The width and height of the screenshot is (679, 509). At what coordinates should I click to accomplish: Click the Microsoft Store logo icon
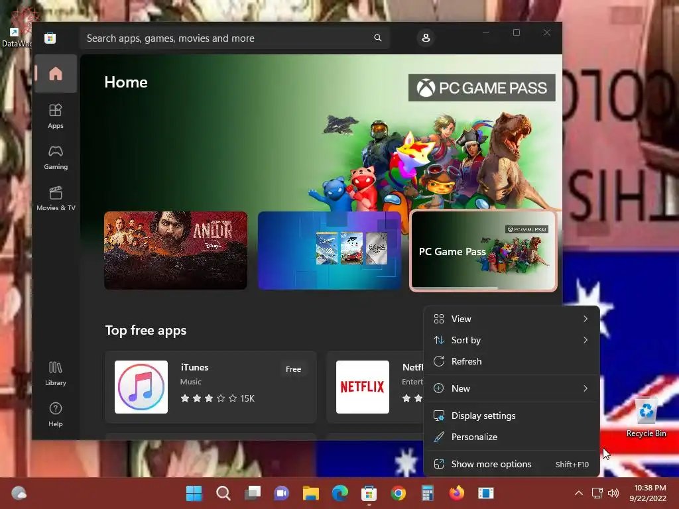(x=50, y=38)
